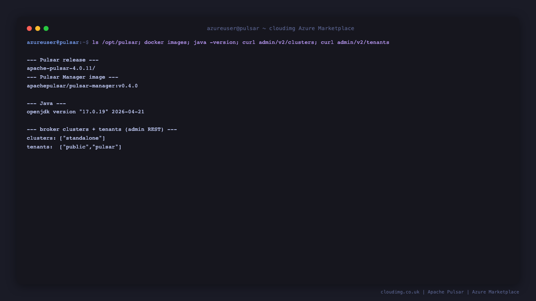
Task: Click the green maximize window dot
Action: click(46, 28)
